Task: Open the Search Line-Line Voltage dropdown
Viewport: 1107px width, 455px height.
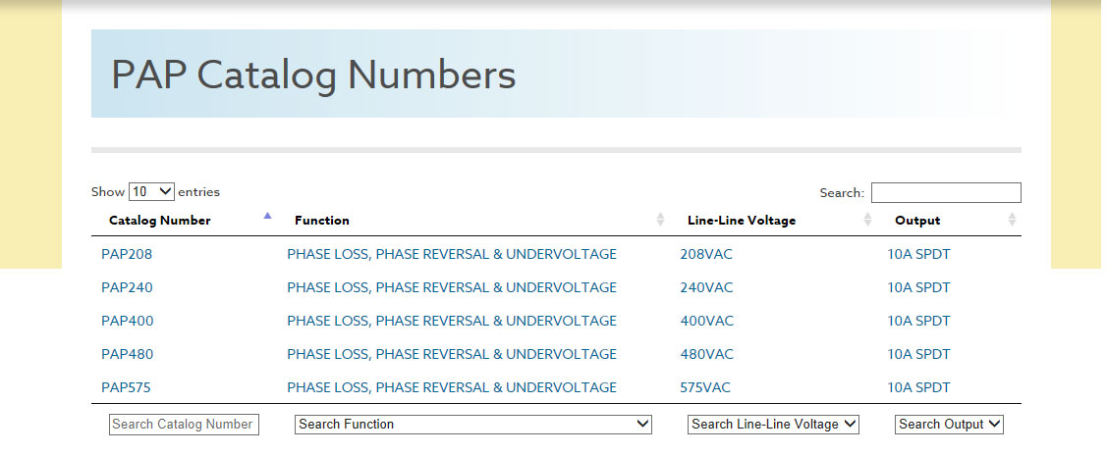Action: pyautogui.click(x=773, y=424)
